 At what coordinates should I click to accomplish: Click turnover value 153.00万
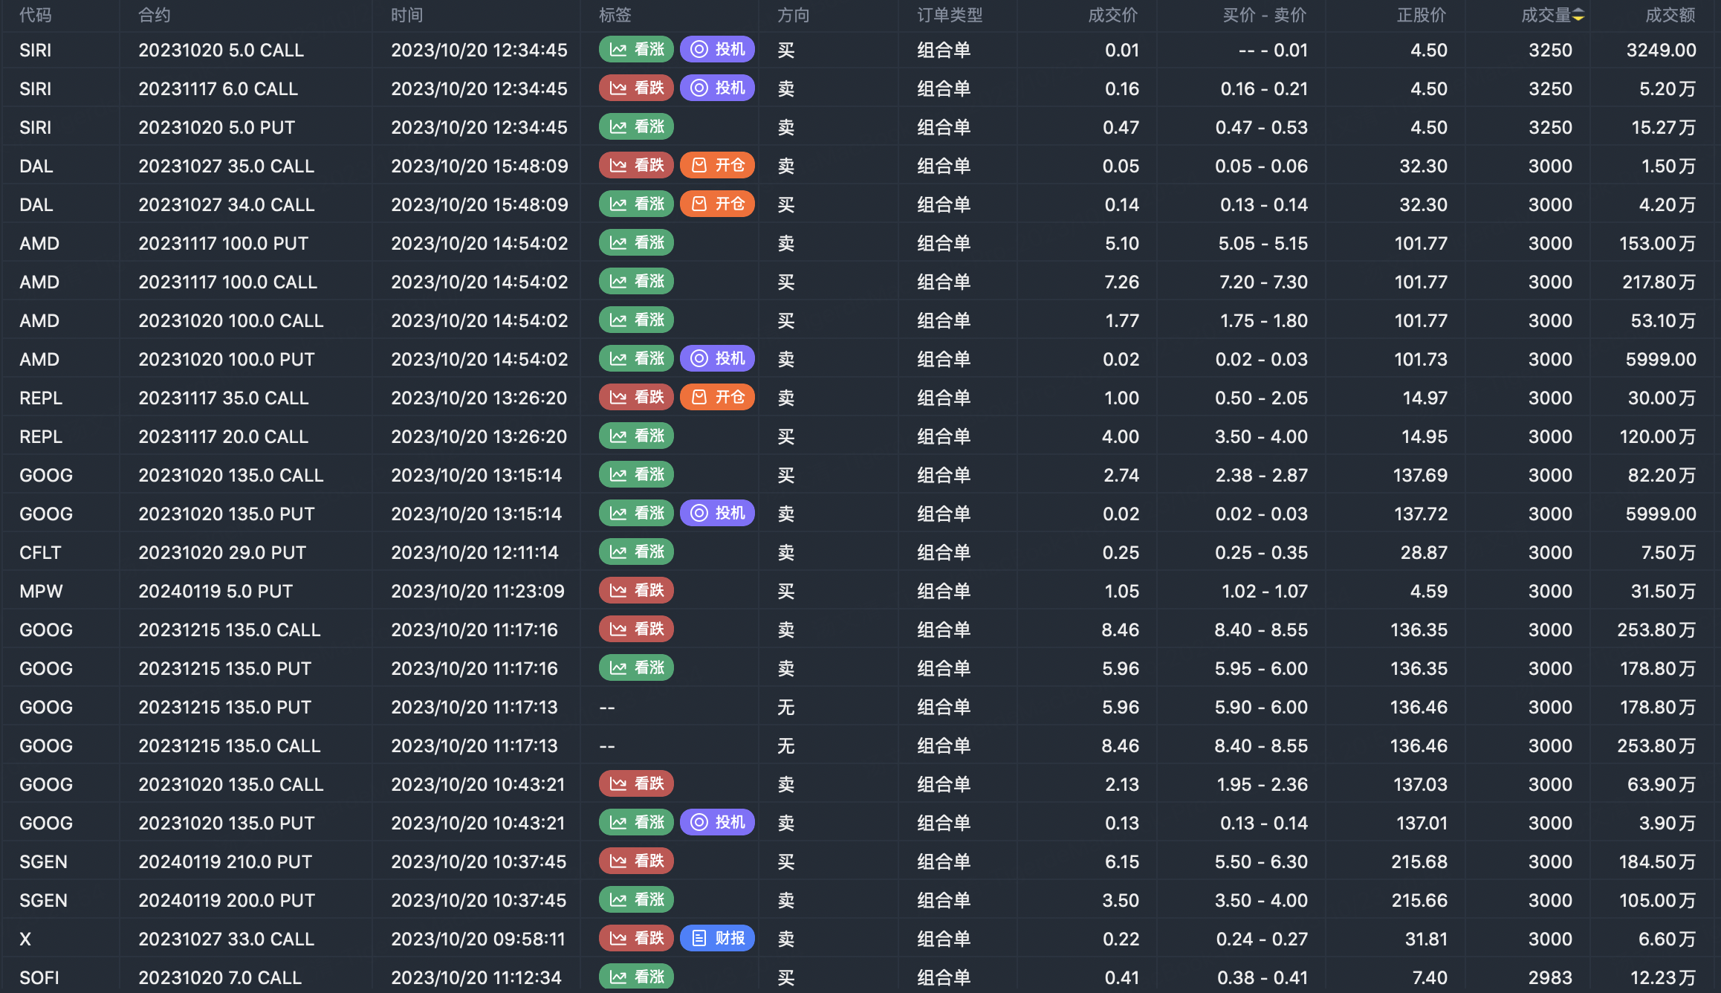[x=1658, y=244]
